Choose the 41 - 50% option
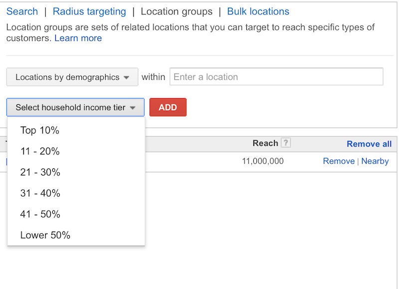399x289 pixels. [x=40, y=214]
